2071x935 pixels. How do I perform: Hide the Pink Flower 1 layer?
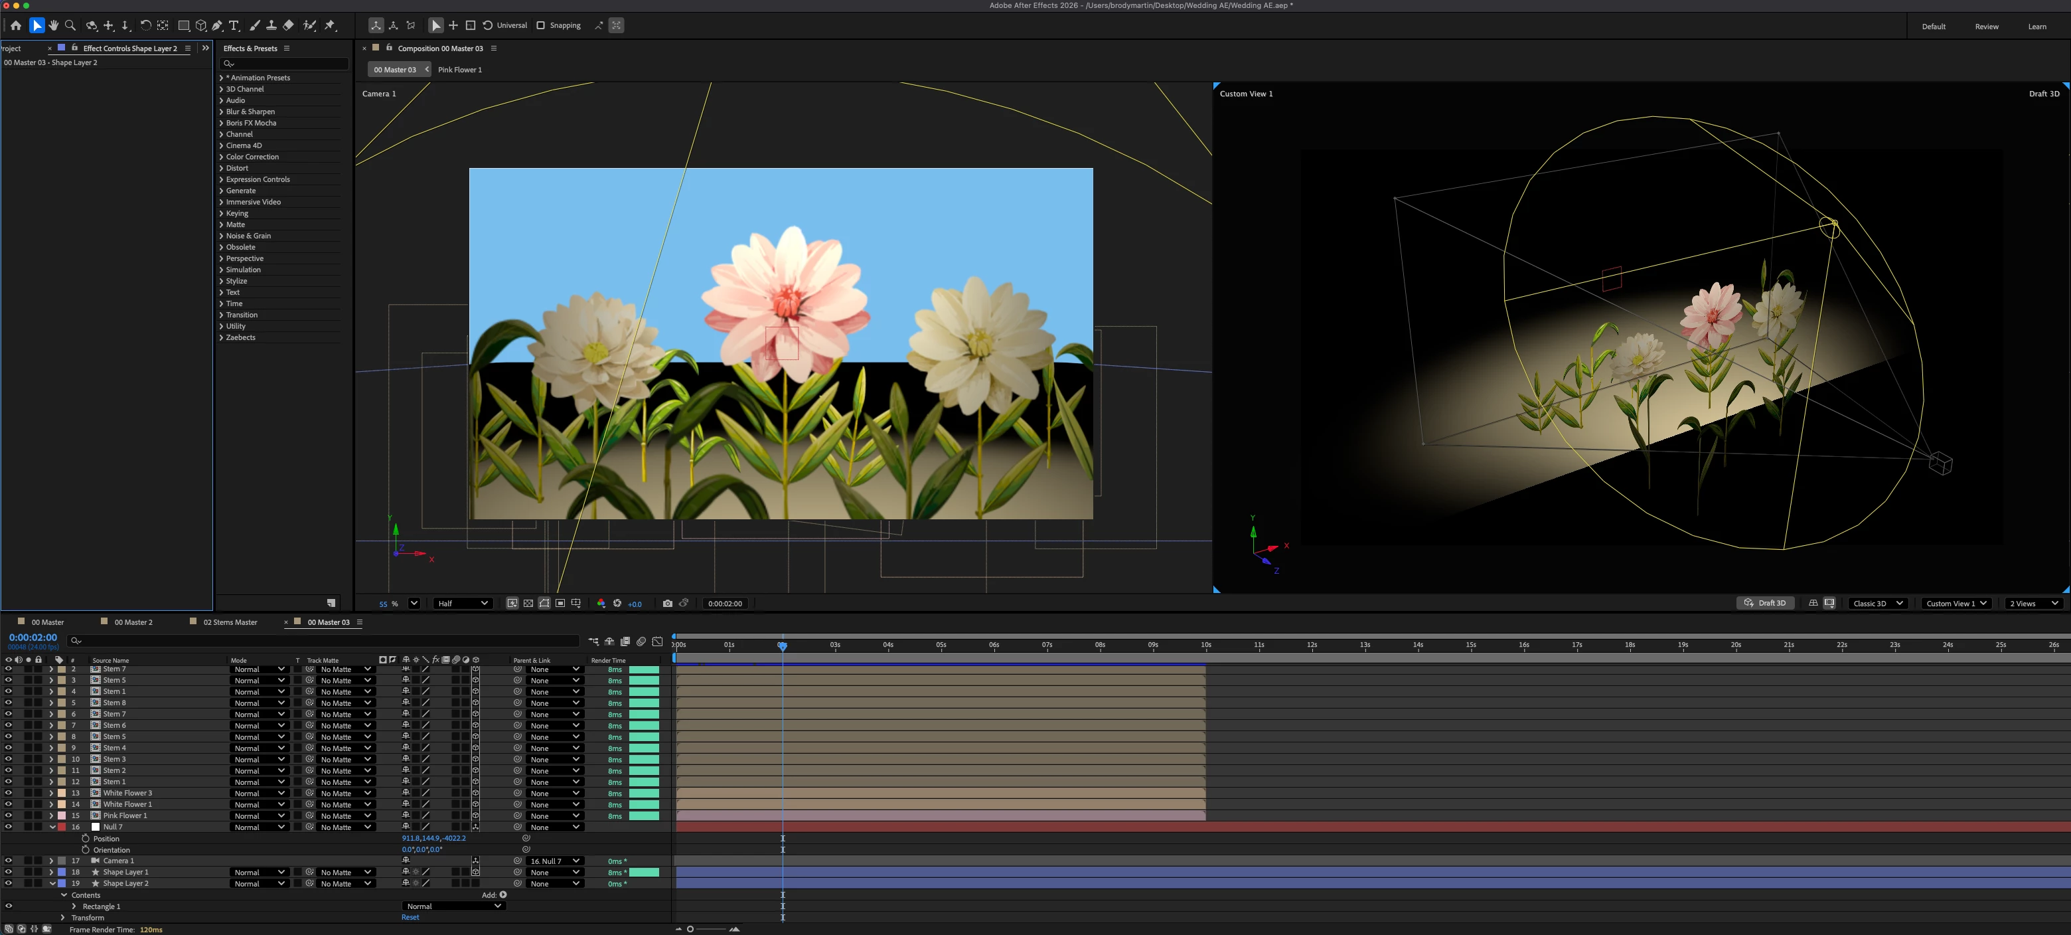click(9, 815)
